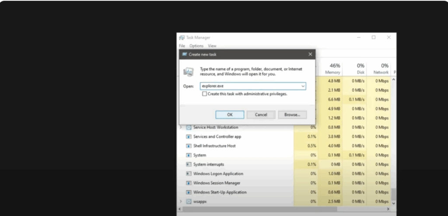Click Services and Controller app icon

(x=189, y=136)
